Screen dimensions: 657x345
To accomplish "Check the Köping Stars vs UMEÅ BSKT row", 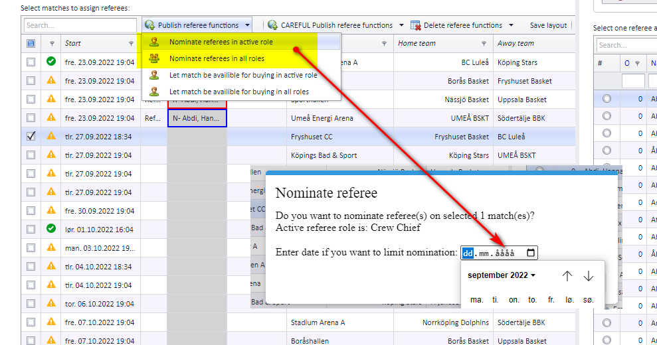I will (31, 155).
